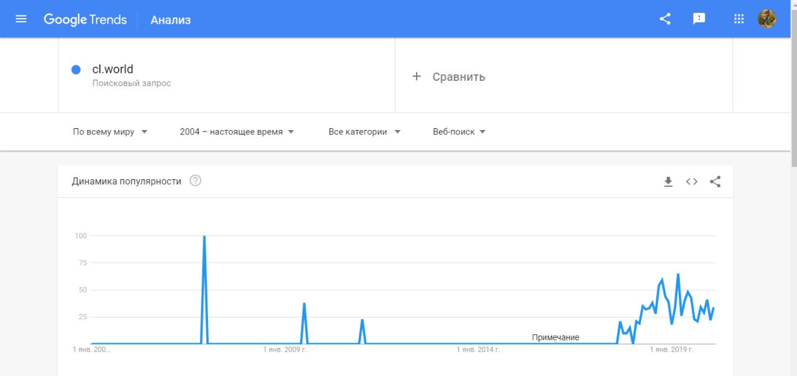The height and width of the screenshot is (376, 797).
Task: Click the Динамика популярности title
Action: point(126,181)
